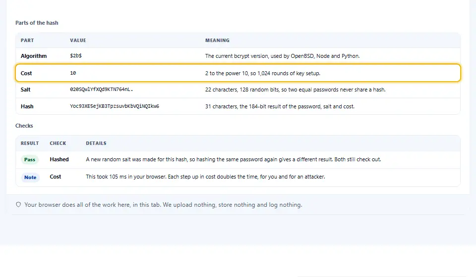
Task: Click the VALUE column header
Action: 78,40
